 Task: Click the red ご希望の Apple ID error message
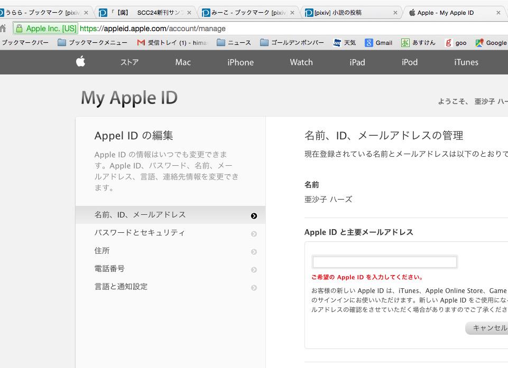367,277
